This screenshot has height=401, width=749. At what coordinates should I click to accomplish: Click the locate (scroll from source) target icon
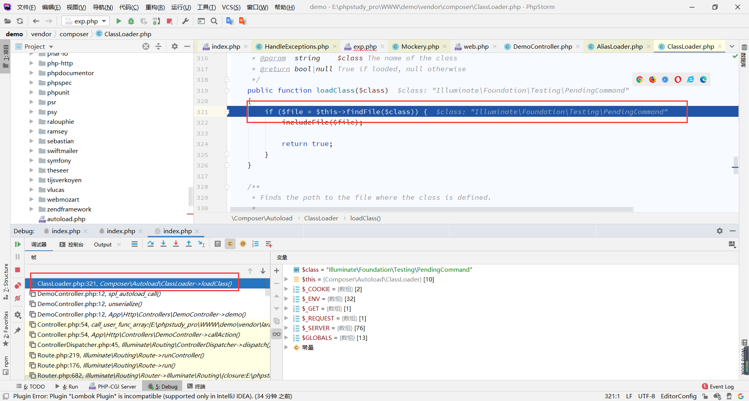(x=146, y=46)
